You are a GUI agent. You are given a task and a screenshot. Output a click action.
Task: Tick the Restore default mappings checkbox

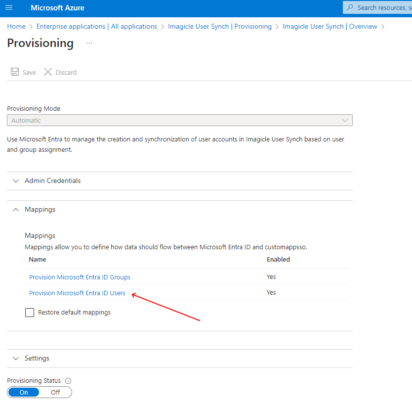(30, 313)
